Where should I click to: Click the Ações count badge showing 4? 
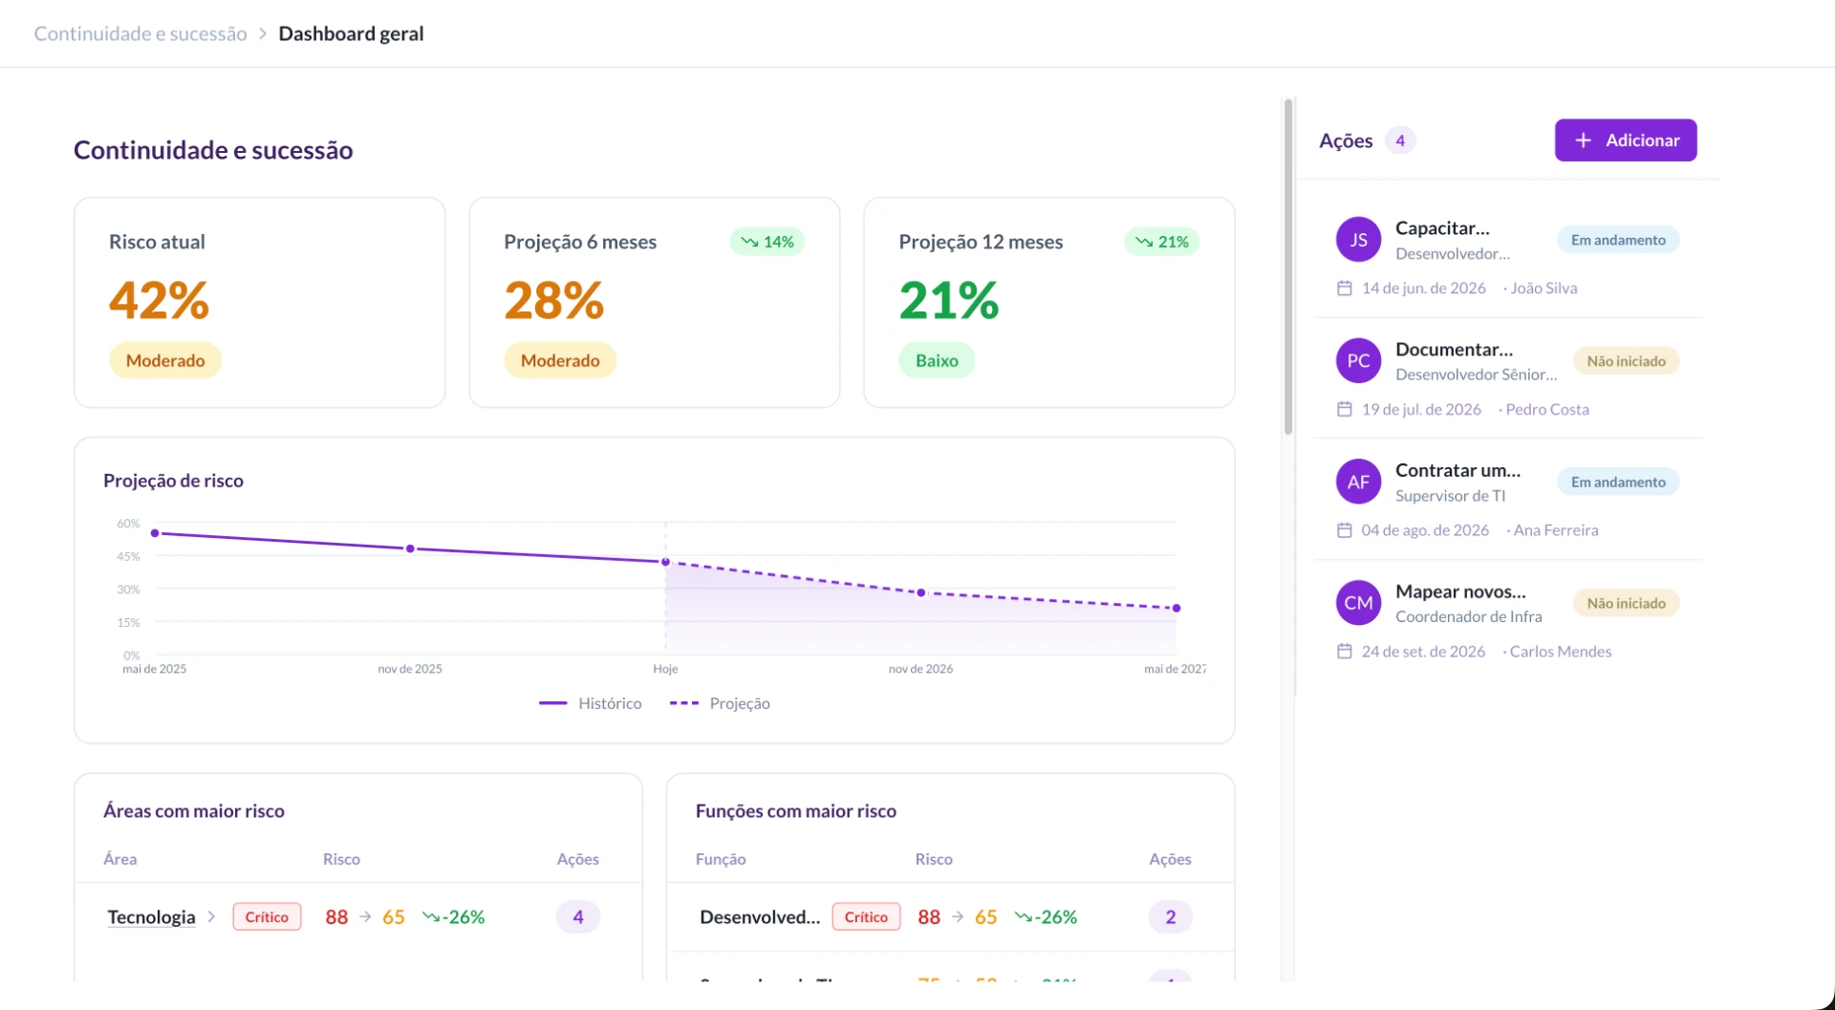point(1400,140)
